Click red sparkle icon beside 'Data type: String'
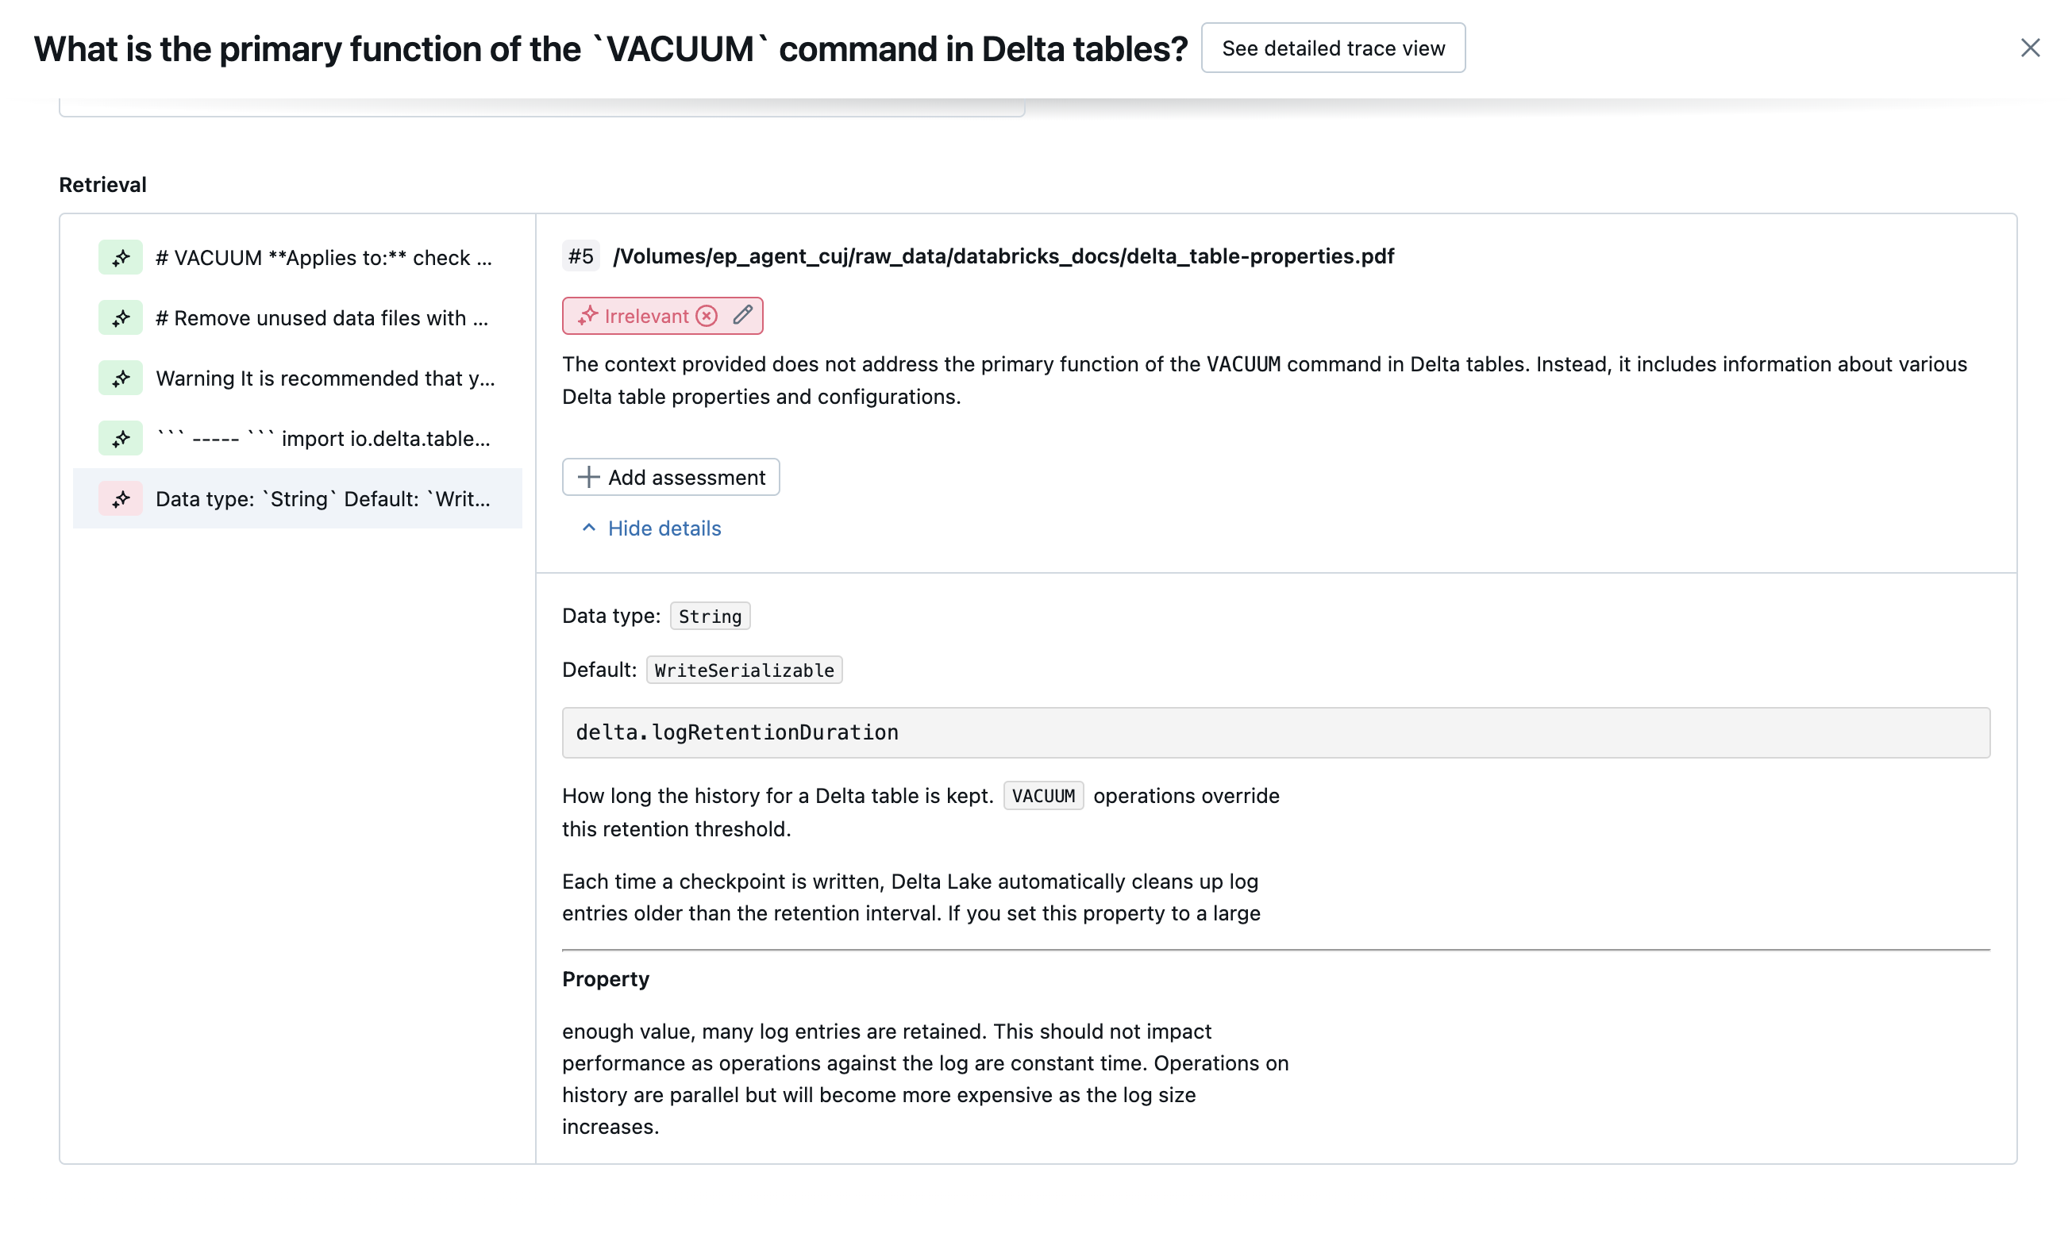This screenshot has height=1241, width=2072. tap(121, 498)
